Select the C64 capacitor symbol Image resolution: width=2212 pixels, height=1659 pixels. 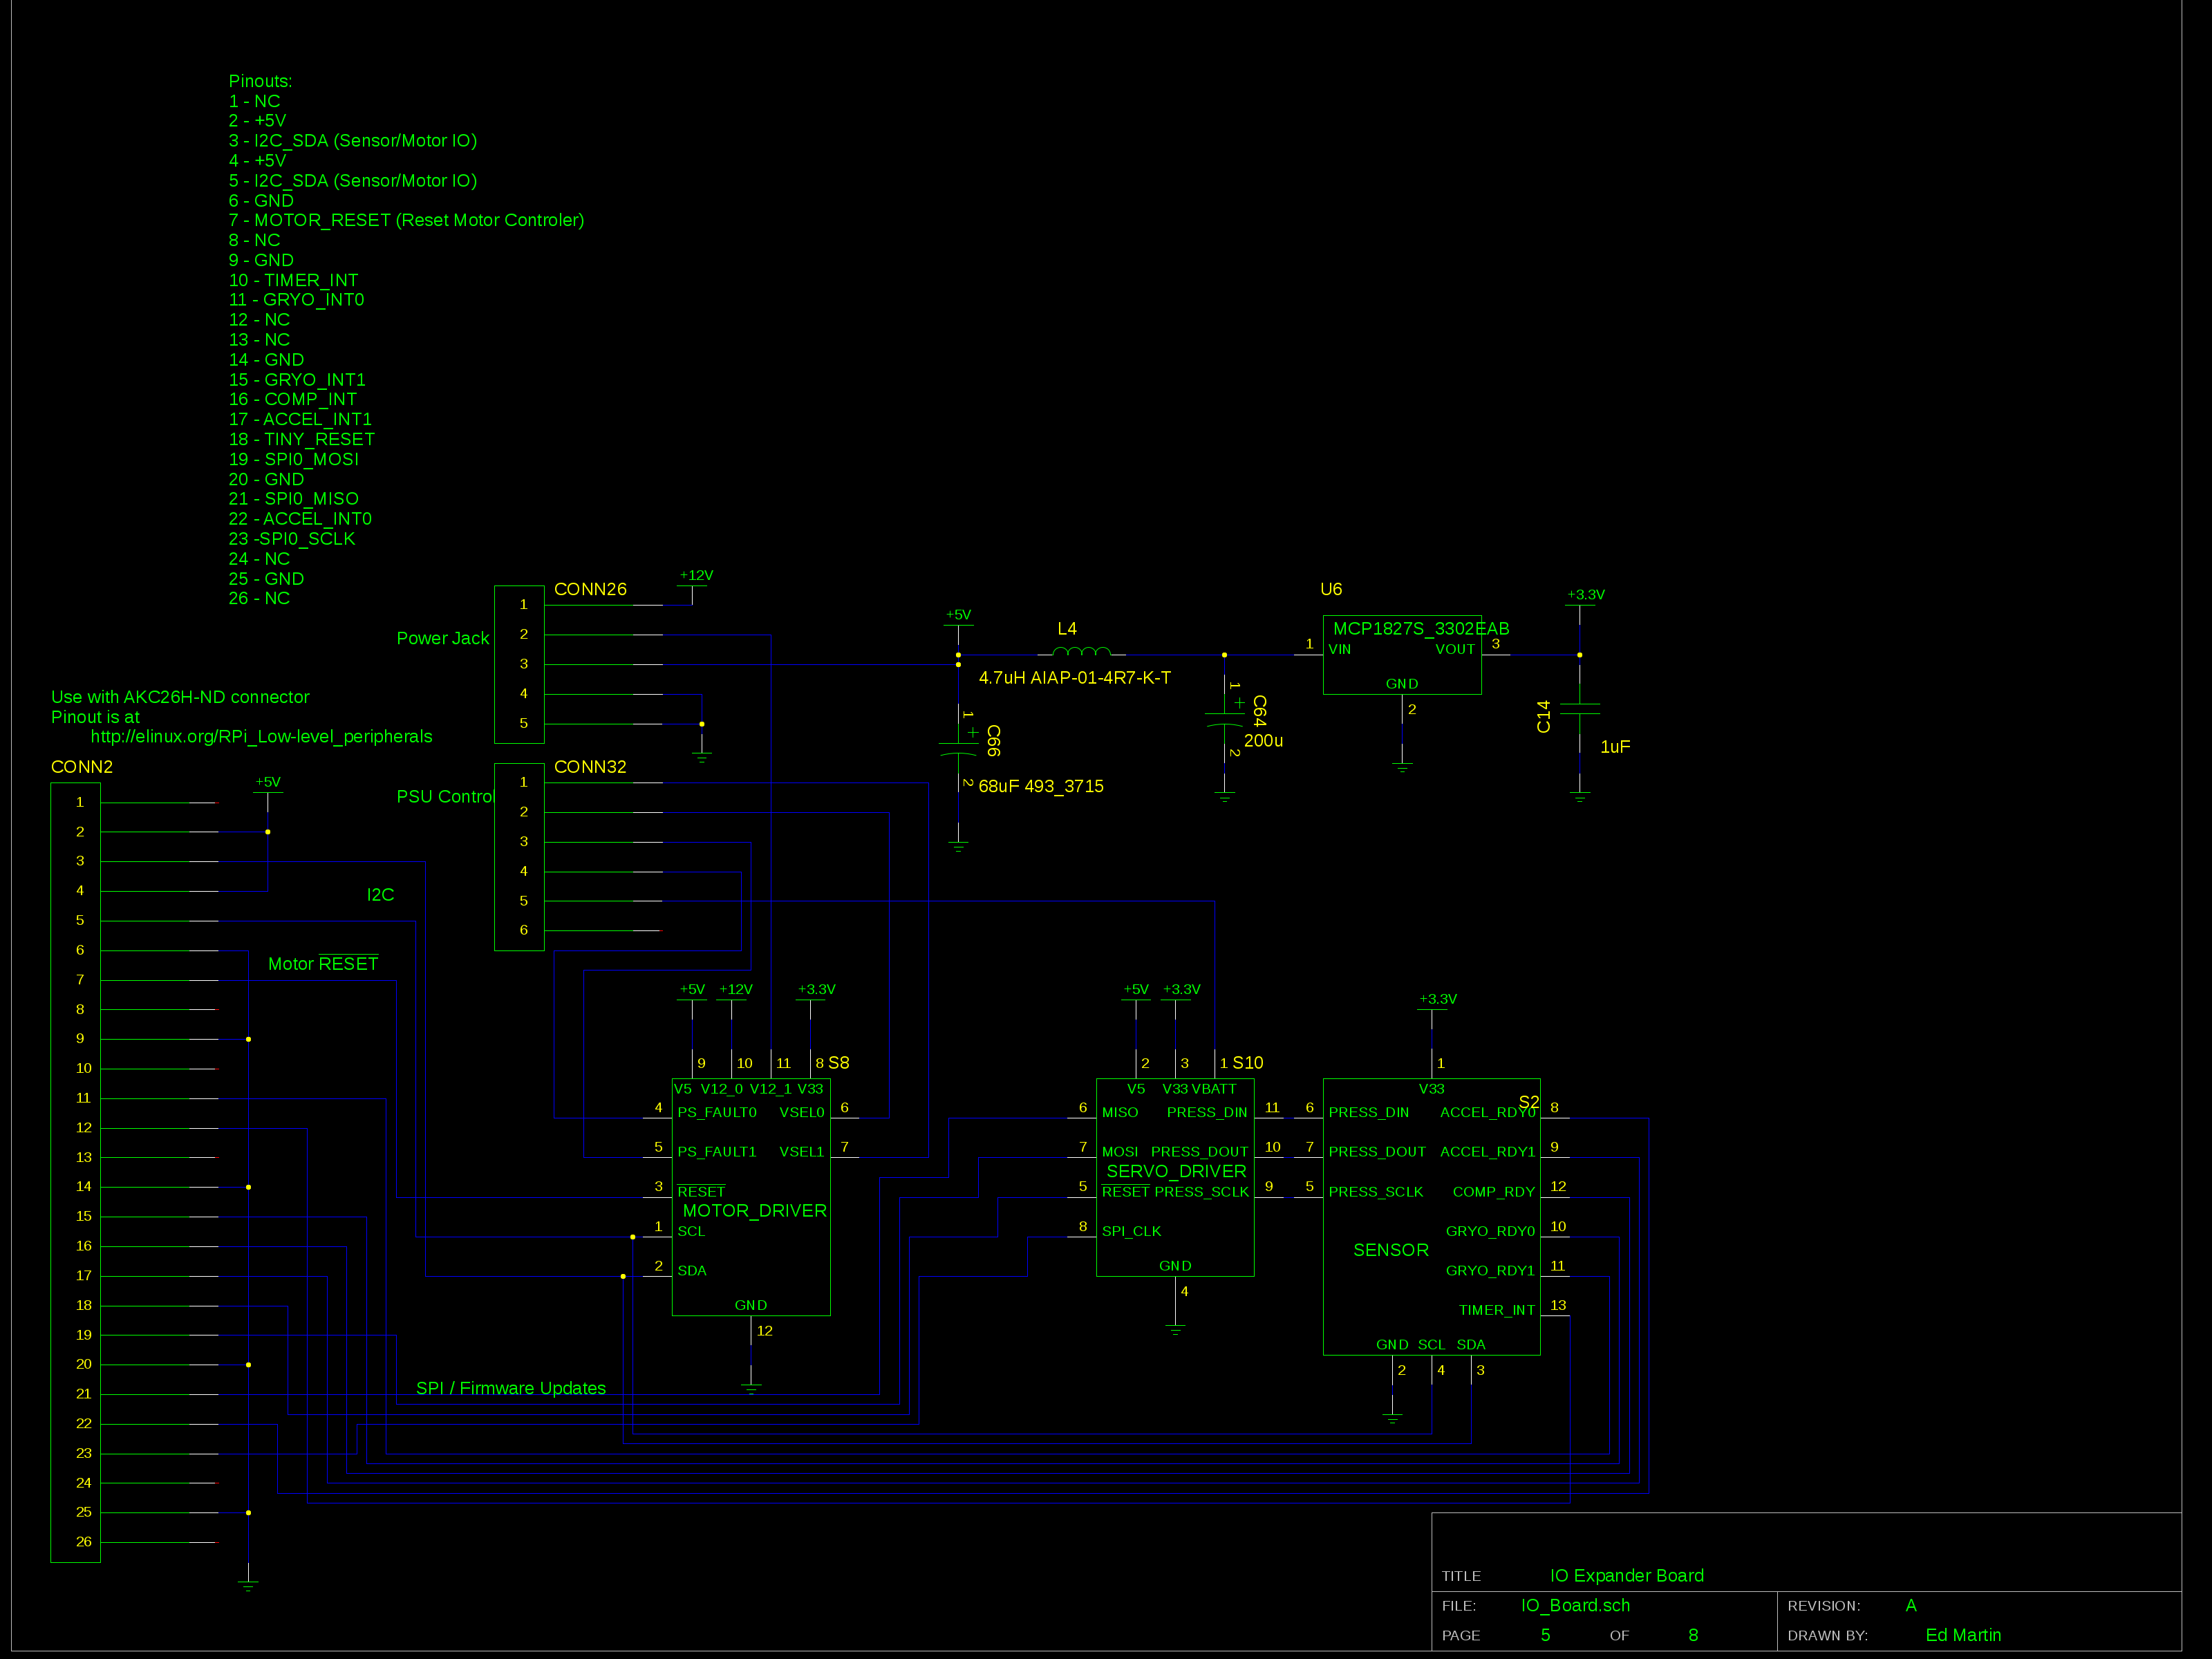tap(1224, 720)
